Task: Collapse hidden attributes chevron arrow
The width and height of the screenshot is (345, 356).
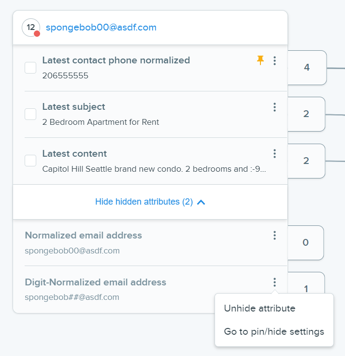Action: pos(201,202)
